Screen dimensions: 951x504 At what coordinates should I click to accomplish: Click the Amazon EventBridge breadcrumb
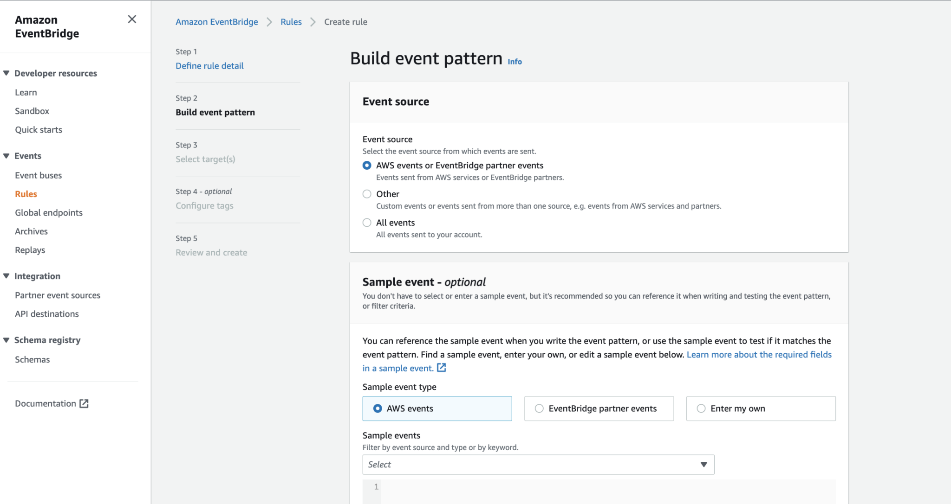point(216,22)
